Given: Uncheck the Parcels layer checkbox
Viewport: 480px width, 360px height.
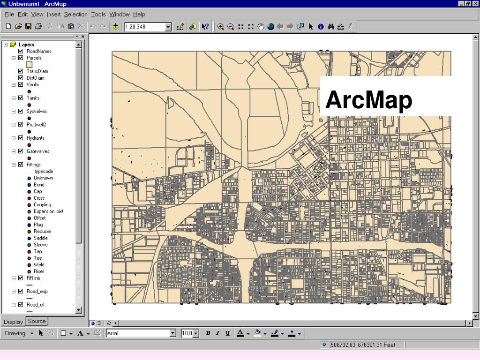Looking at the screenshot, I should tap(21, 58).
